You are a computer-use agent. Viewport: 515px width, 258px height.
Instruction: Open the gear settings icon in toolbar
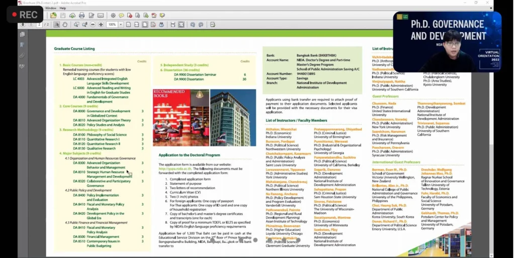coord(113,16)
